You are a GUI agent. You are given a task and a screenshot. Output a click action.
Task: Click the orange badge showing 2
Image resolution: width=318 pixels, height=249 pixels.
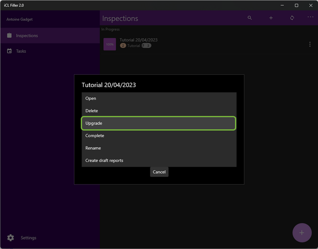tap(123, 46)
